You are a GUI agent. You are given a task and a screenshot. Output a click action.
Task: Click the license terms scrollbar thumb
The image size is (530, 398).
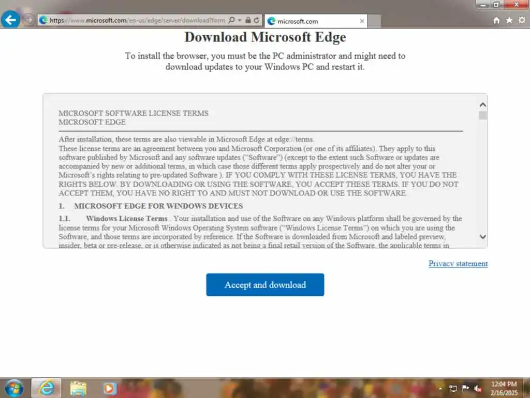[483, 116]
